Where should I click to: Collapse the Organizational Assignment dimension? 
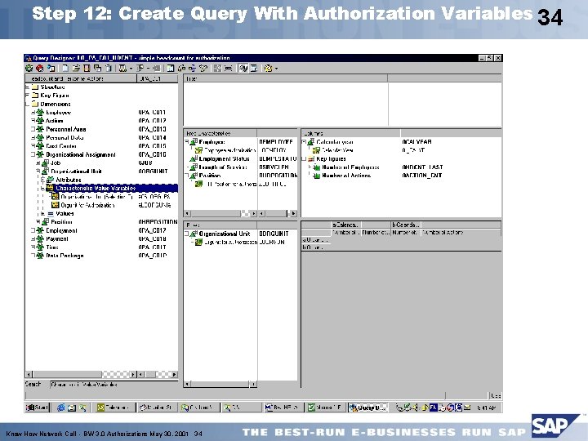pos(33,154)
